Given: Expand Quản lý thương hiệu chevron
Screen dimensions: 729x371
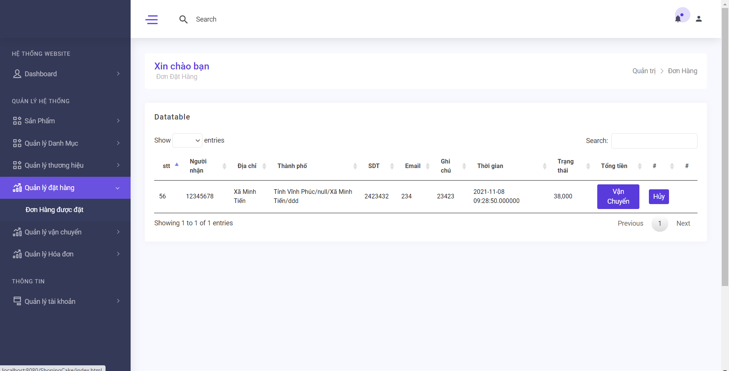Looking at the screenshot, I should click(x=118, y=165).
